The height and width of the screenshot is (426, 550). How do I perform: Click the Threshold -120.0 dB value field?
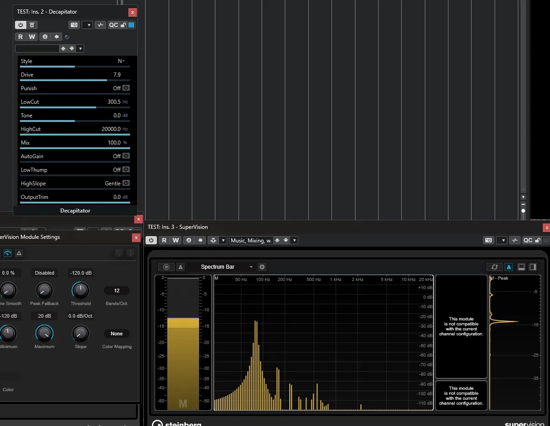coord(81,273)
